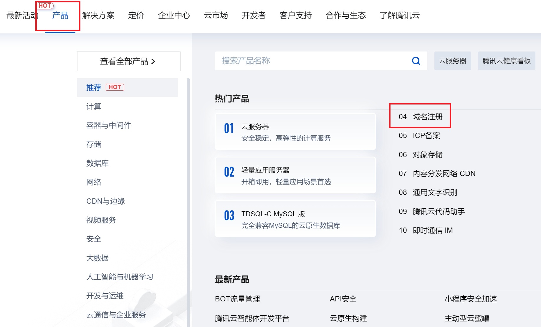Viewport: 541px width, 327px height.
Task: Open the 主动型云蜜罐 product link
Action: pos(467,318)
